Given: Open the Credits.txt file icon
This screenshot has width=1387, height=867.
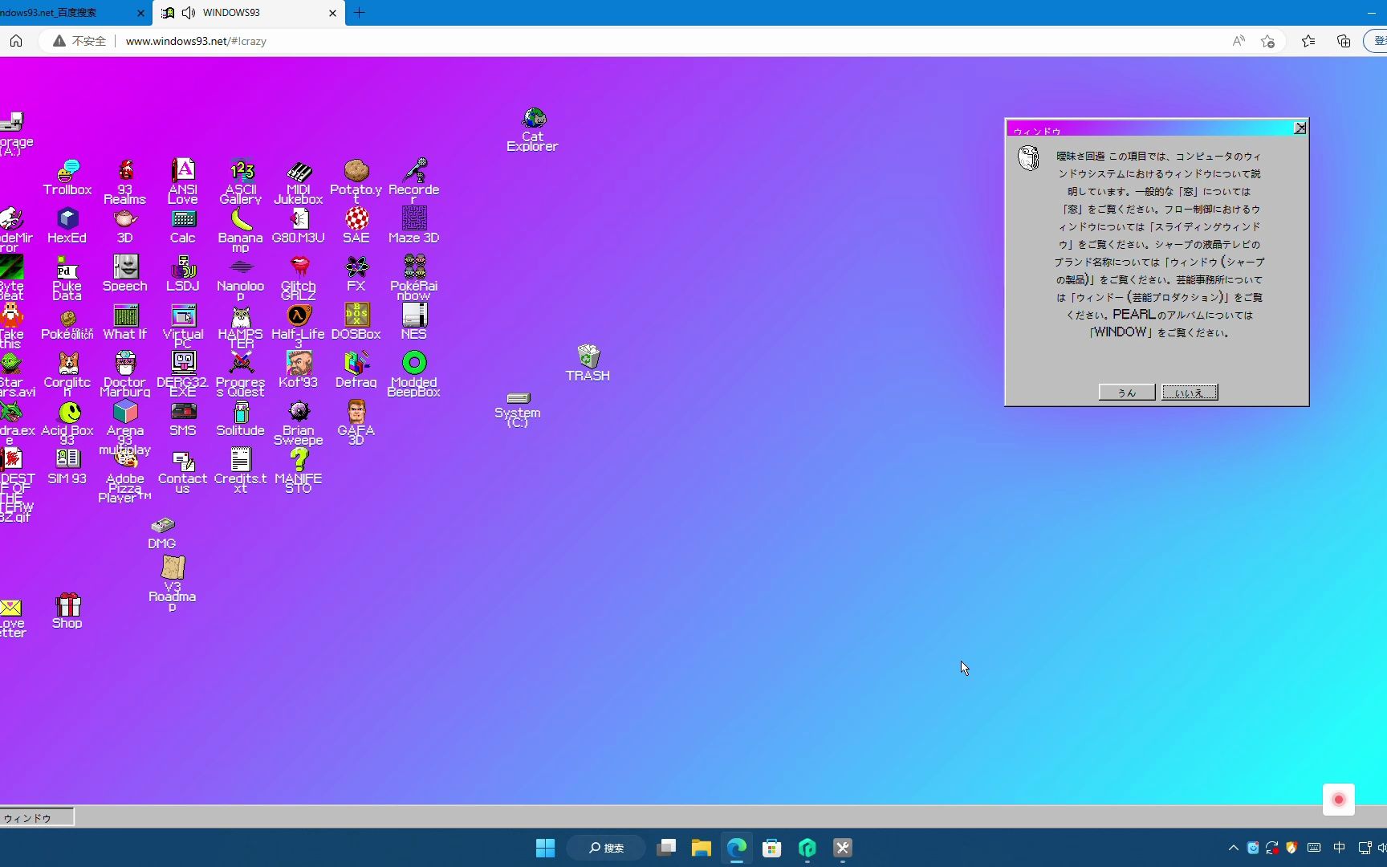Looking at the screenshot, I should click(x=241, y=470).
